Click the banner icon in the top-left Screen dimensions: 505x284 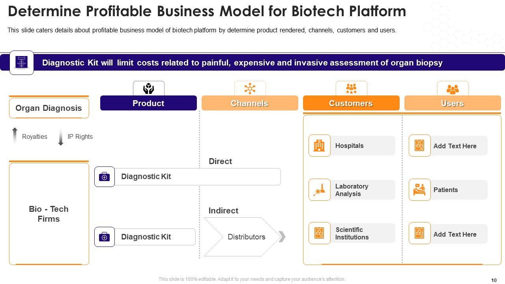(21, 62)
